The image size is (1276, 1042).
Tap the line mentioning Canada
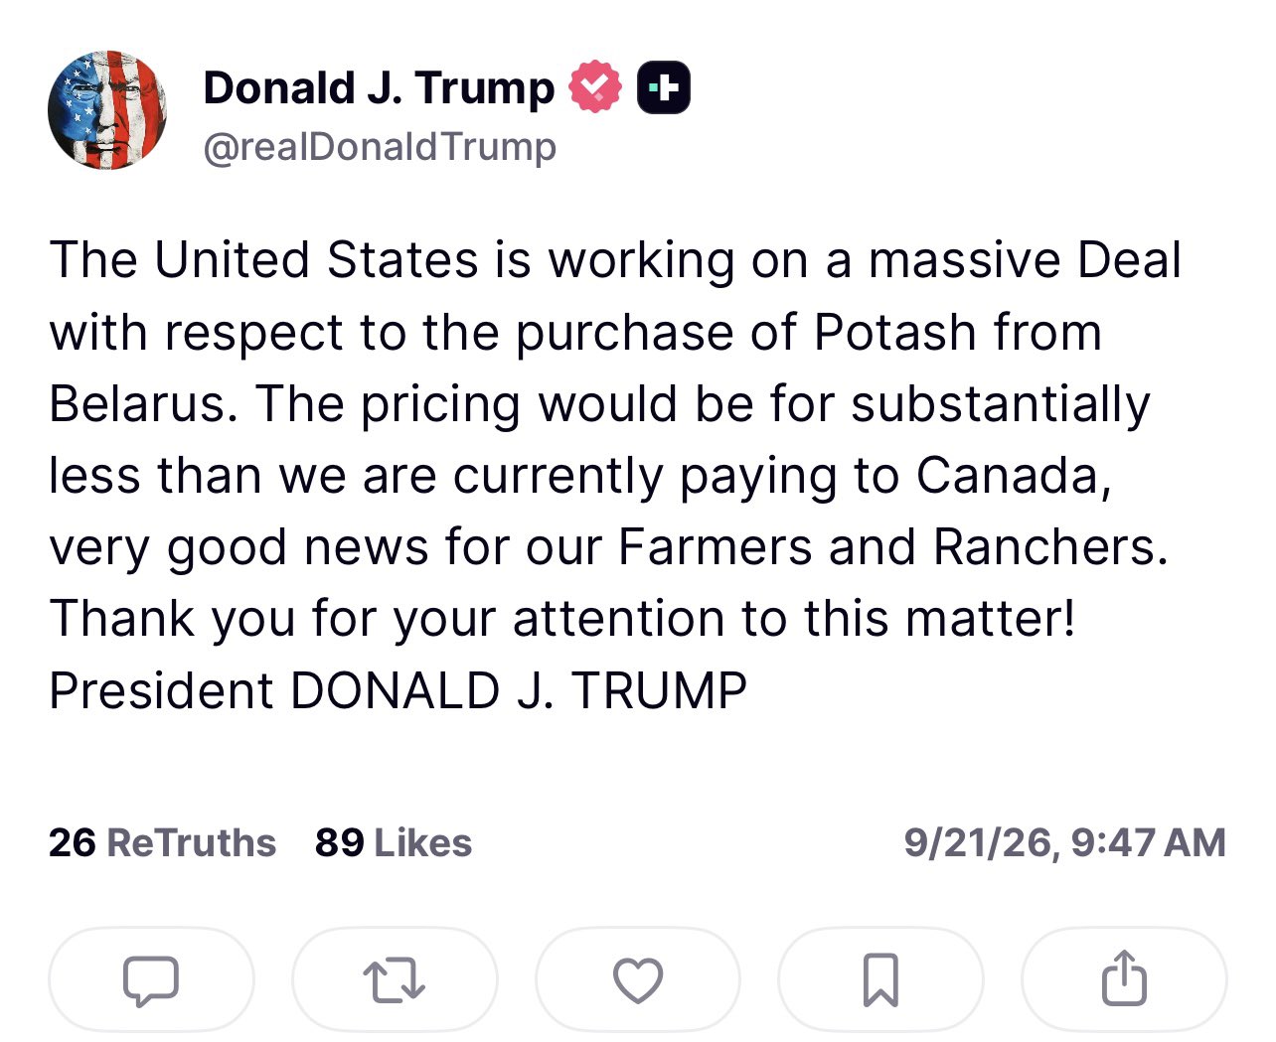coord(579,476)
